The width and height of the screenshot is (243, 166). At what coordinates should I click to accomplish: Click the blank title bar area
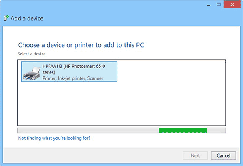click(101, 5)
